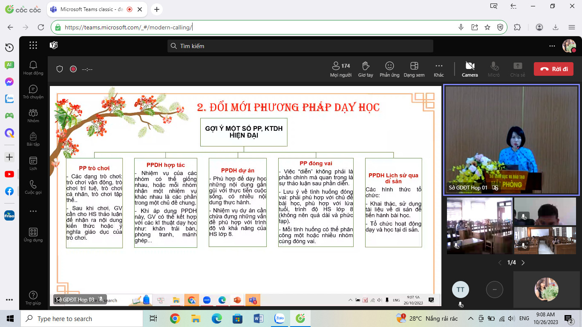The width and height of the screenshot is (582, 327).
Task: Click the Rời đi leave button
Action: pos(553,69)
